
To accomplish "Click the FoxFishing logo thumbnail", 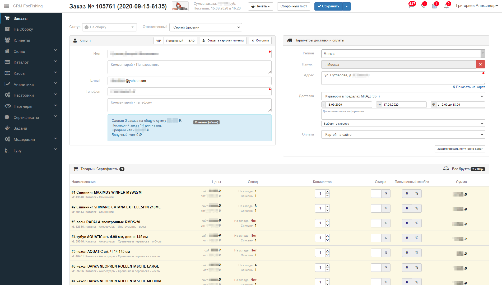I will pos(180,6).
